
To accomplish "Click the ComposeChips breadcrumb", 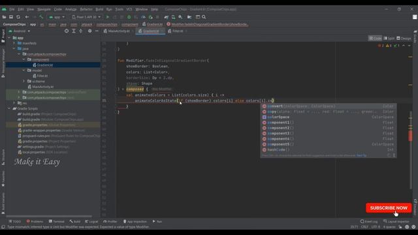I will click(14, 24).
